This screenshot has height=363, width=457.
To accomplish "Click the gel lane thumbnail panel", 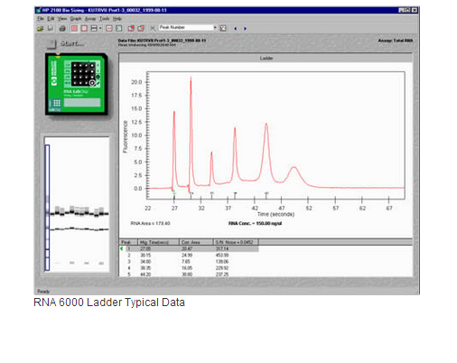I will [77, 204].
